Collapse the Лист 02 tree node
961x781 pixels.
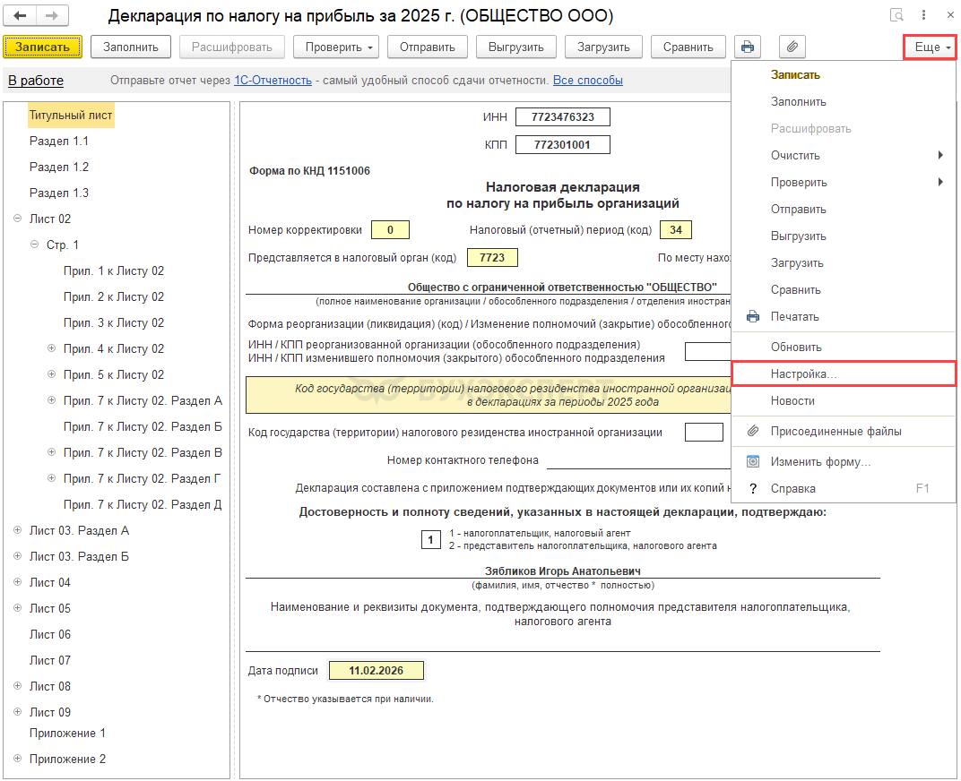pos(18,219)
